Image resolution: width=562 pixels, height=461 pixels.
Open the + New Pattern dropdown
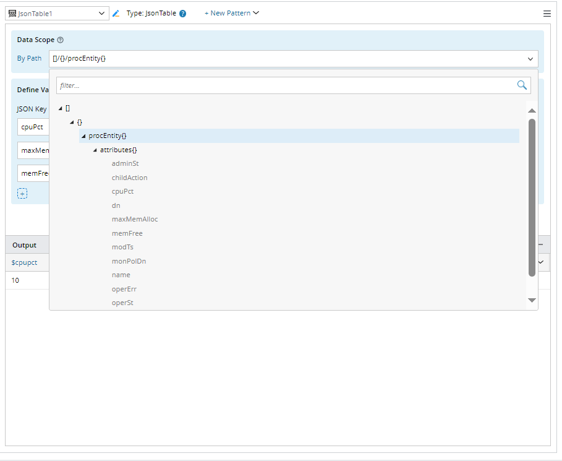click(232, 13)
